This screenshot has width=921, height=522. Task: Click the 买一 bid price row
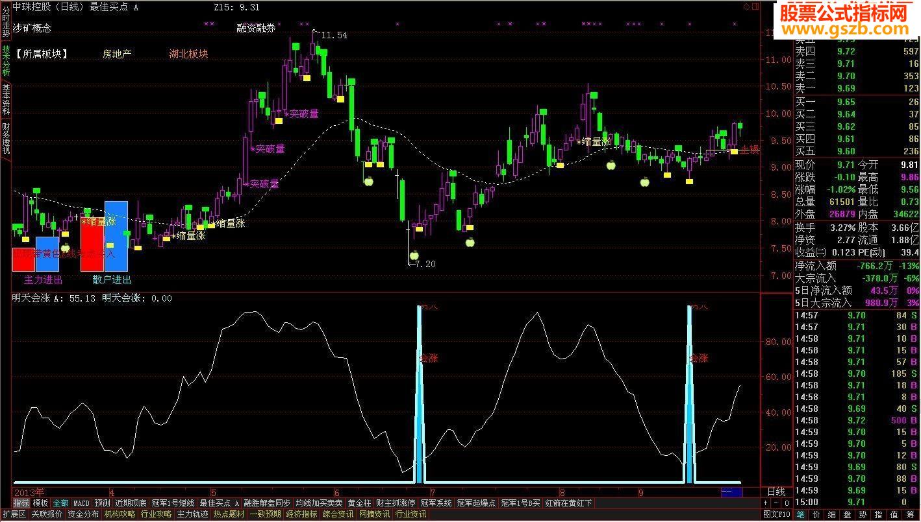[857, 102]
